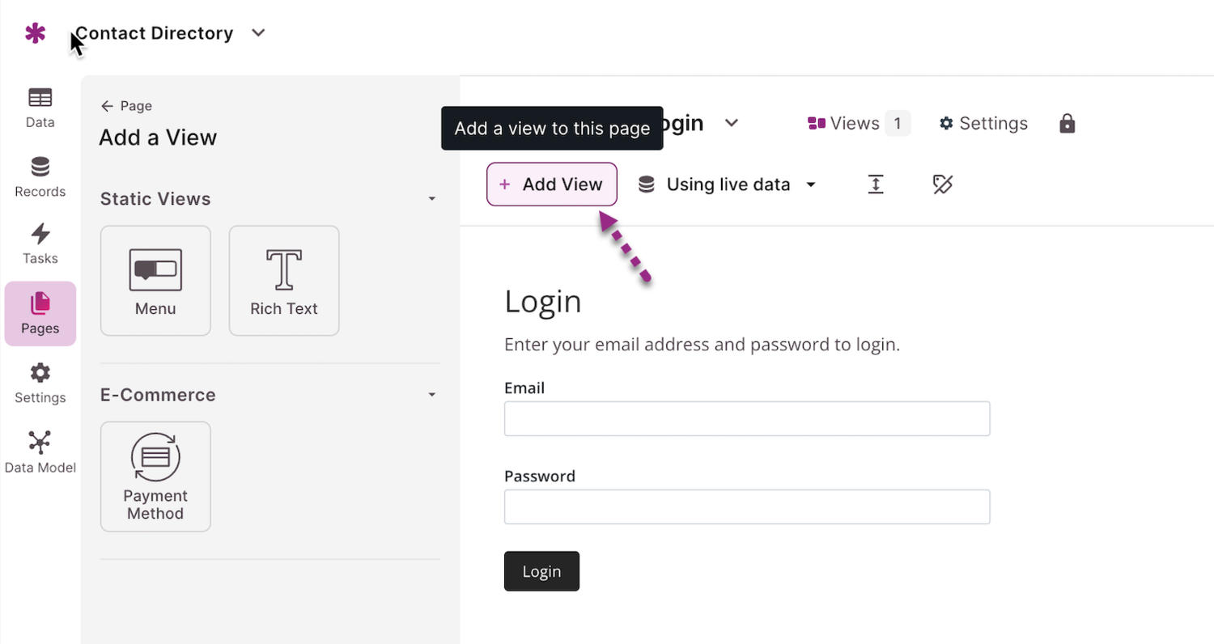The width and height of the screenshot is (1214, 644).
Task: Open the Data section in sidebar
Action: pyautogui.click(x=40, y=108)
